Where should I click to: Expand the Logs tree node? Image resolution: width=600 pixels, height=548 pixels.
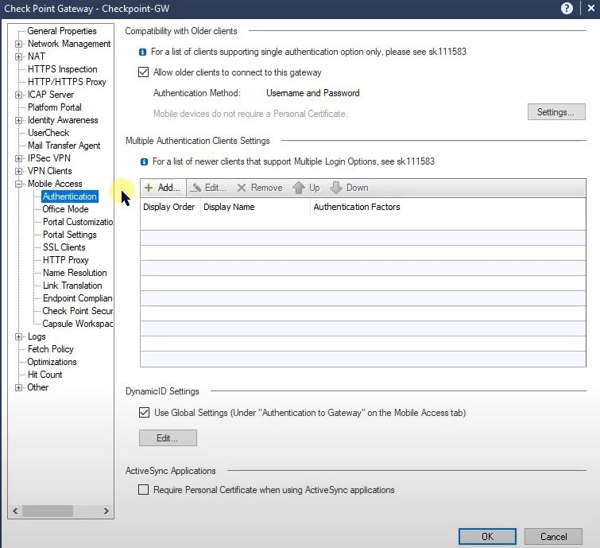coord(18,336)
